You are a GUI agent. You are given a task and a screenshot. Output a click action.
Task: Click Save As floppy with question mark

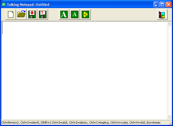tap(43, 14)
